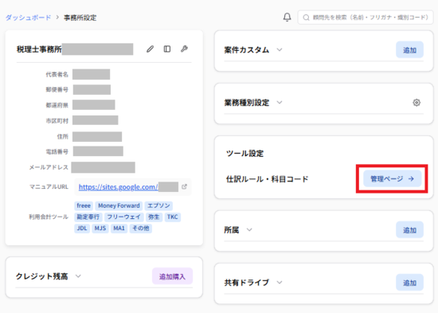
Task: Click the 勘定奉行 tool tag
Action: click(88, 217)
